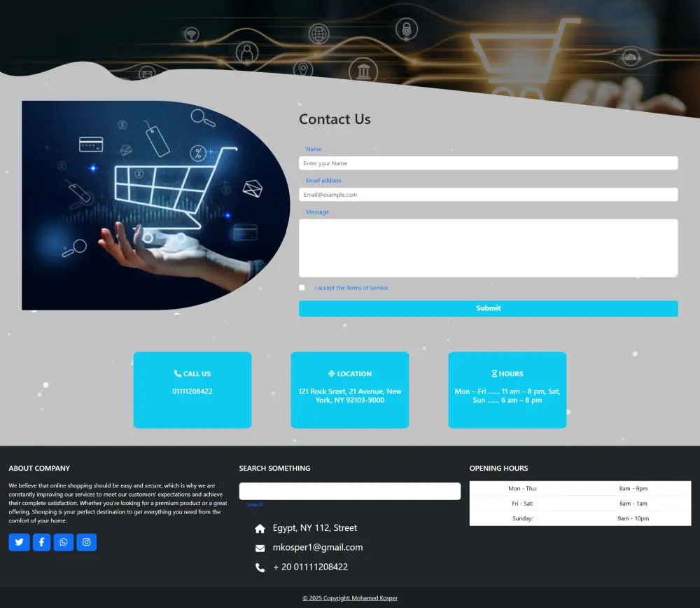Open the Mohamed Kosper copyright link

point(350,597)
